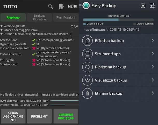The width and height of the screenshot is (158, 125).
Task: Tap the TUTTO title in Titanium Backup
Action: click(10, 7)
